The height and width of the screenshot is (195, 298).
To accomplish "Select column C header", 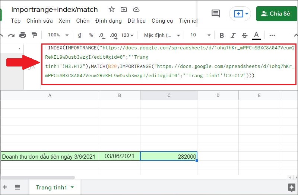I will 169,95.
